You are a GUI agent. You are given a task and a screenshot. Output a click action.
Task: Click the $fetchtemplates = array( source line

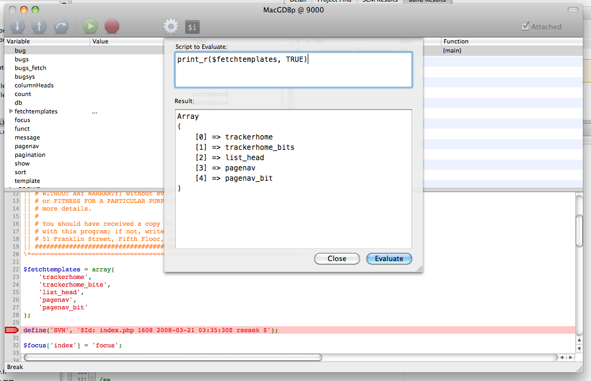[x=69, y=269]
